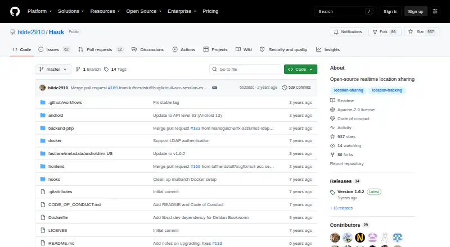Viewport: 450px width, 247px height.
Task: Open backend-php folder
Action: [61, 128]
